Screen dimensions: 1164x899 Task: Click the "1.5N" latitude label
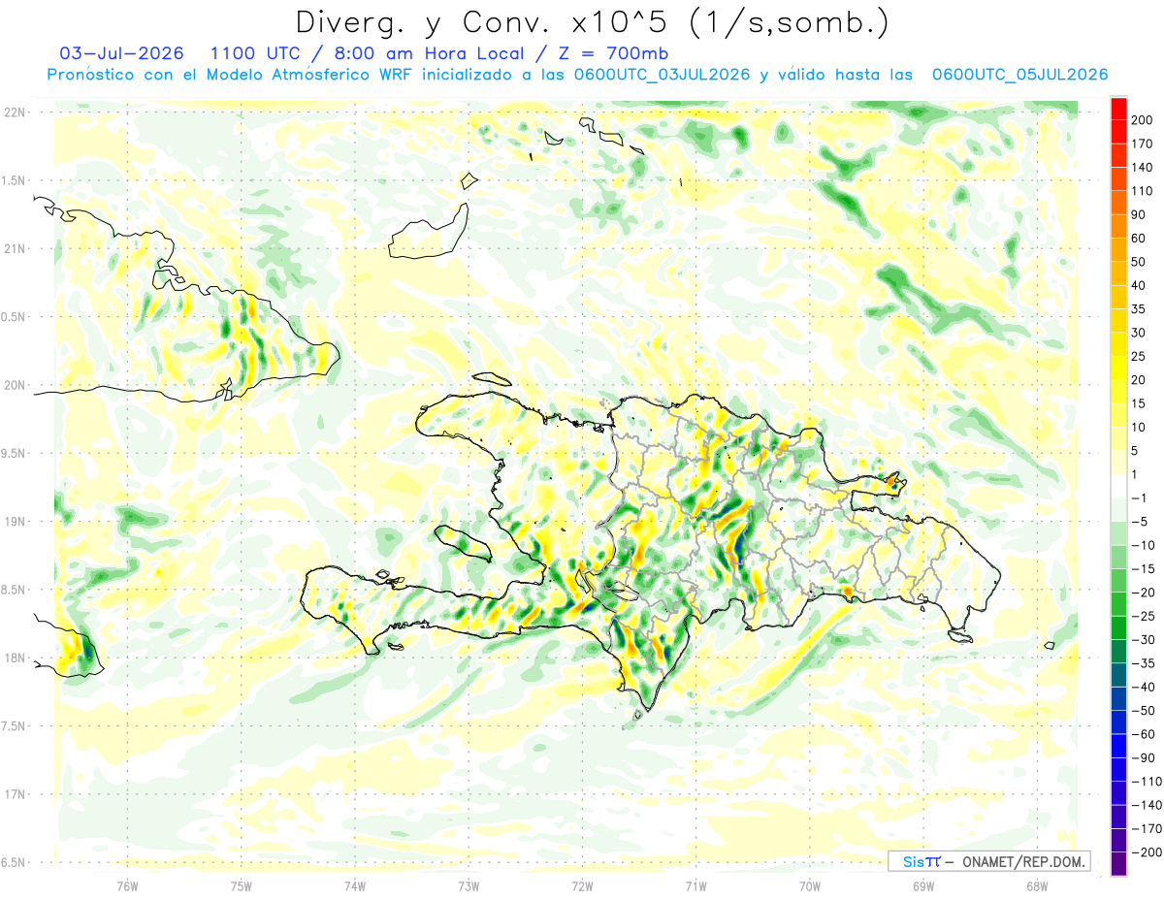15,180
